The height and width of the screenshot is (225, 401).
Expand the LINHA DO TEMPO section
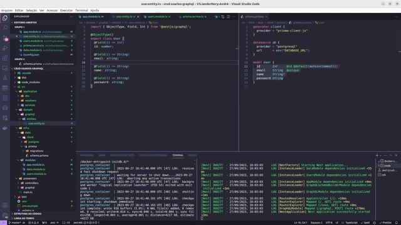(x=24, y=218)
